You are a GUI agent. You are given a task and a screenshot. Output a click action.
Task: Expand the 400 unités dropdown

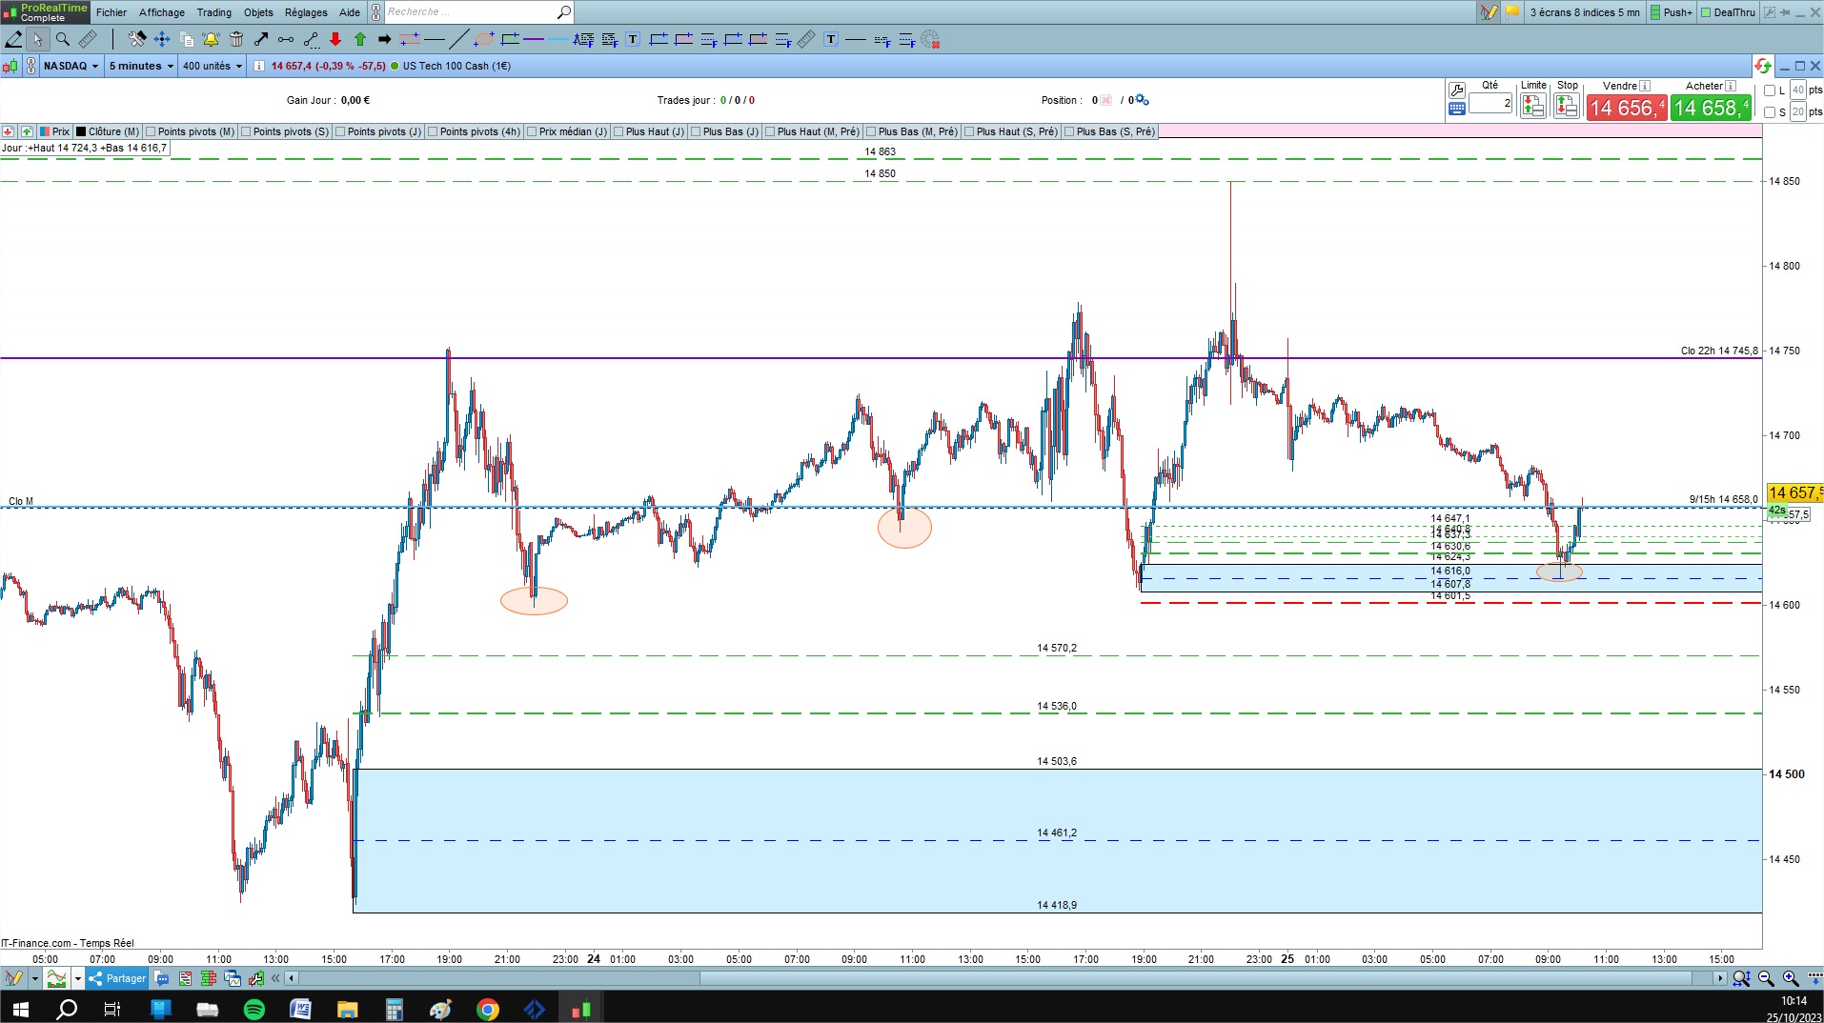[x=213, y=66]
